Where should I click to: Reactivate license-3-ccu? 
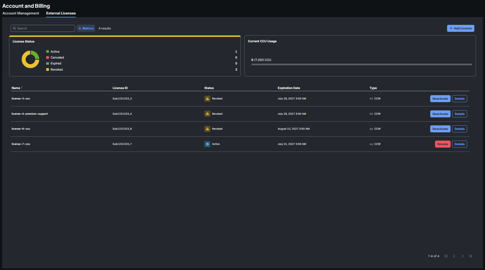pos(440,99)
